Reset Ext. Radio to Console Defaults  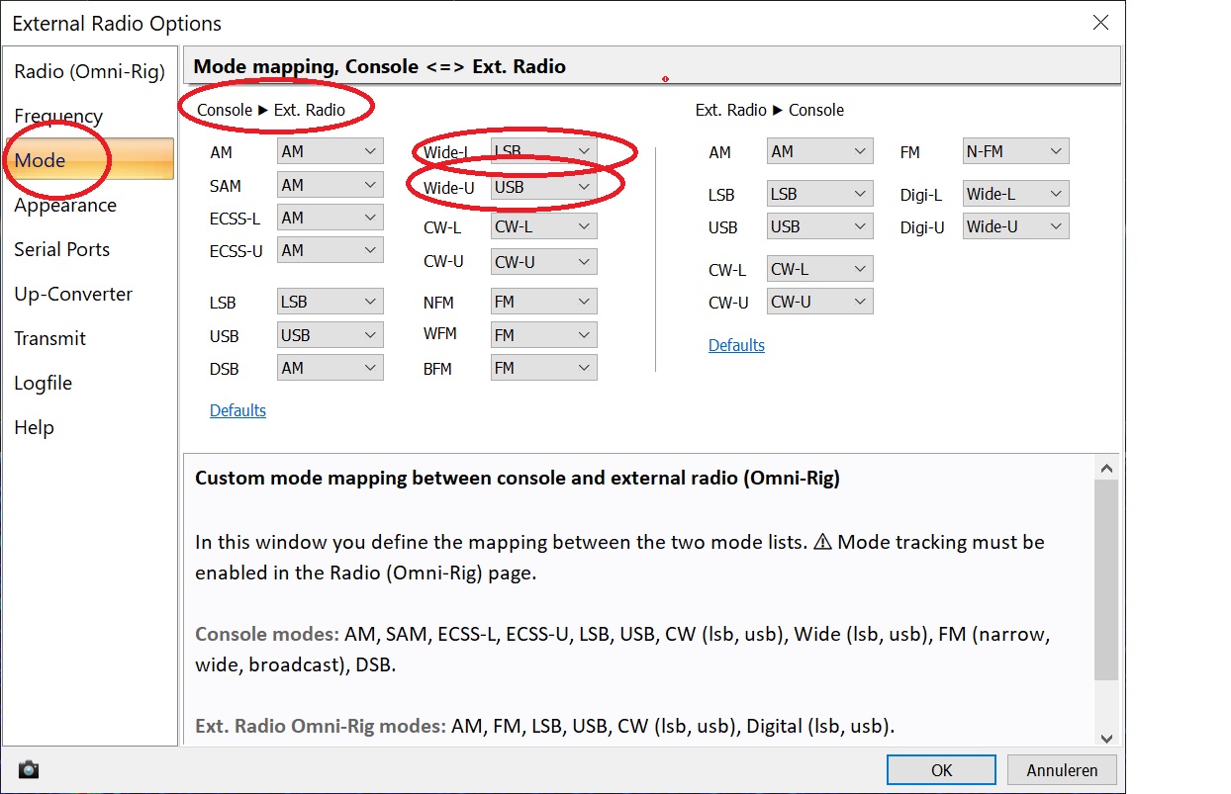tap(736, 345)
